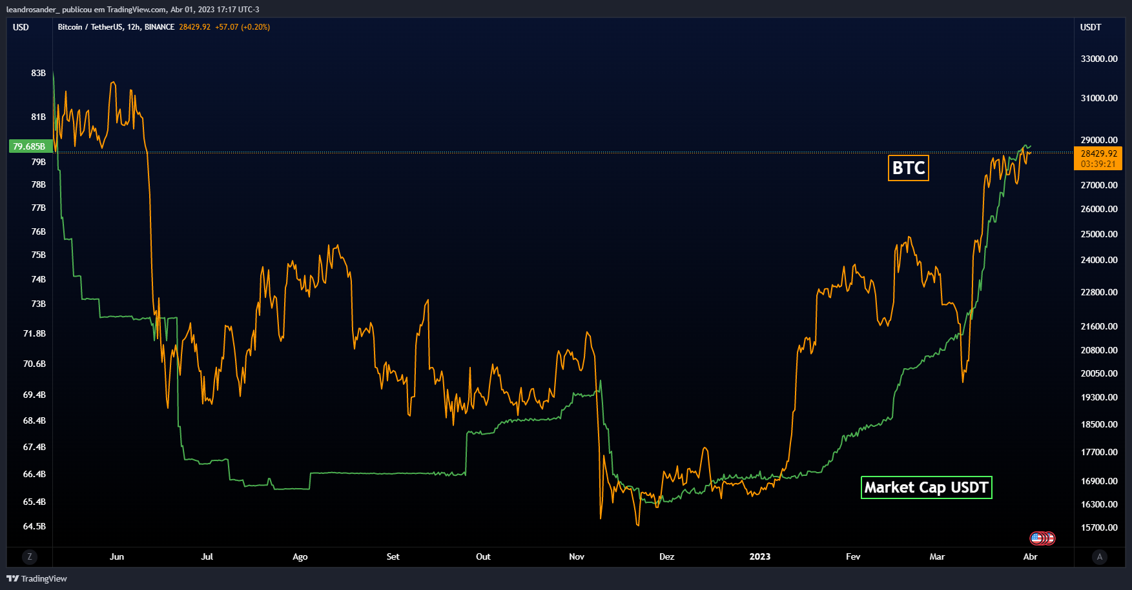Viewport: 1132px width, 590px height.
Task: Click 18500.00 on the right price scale
Action: [1099, 424]
